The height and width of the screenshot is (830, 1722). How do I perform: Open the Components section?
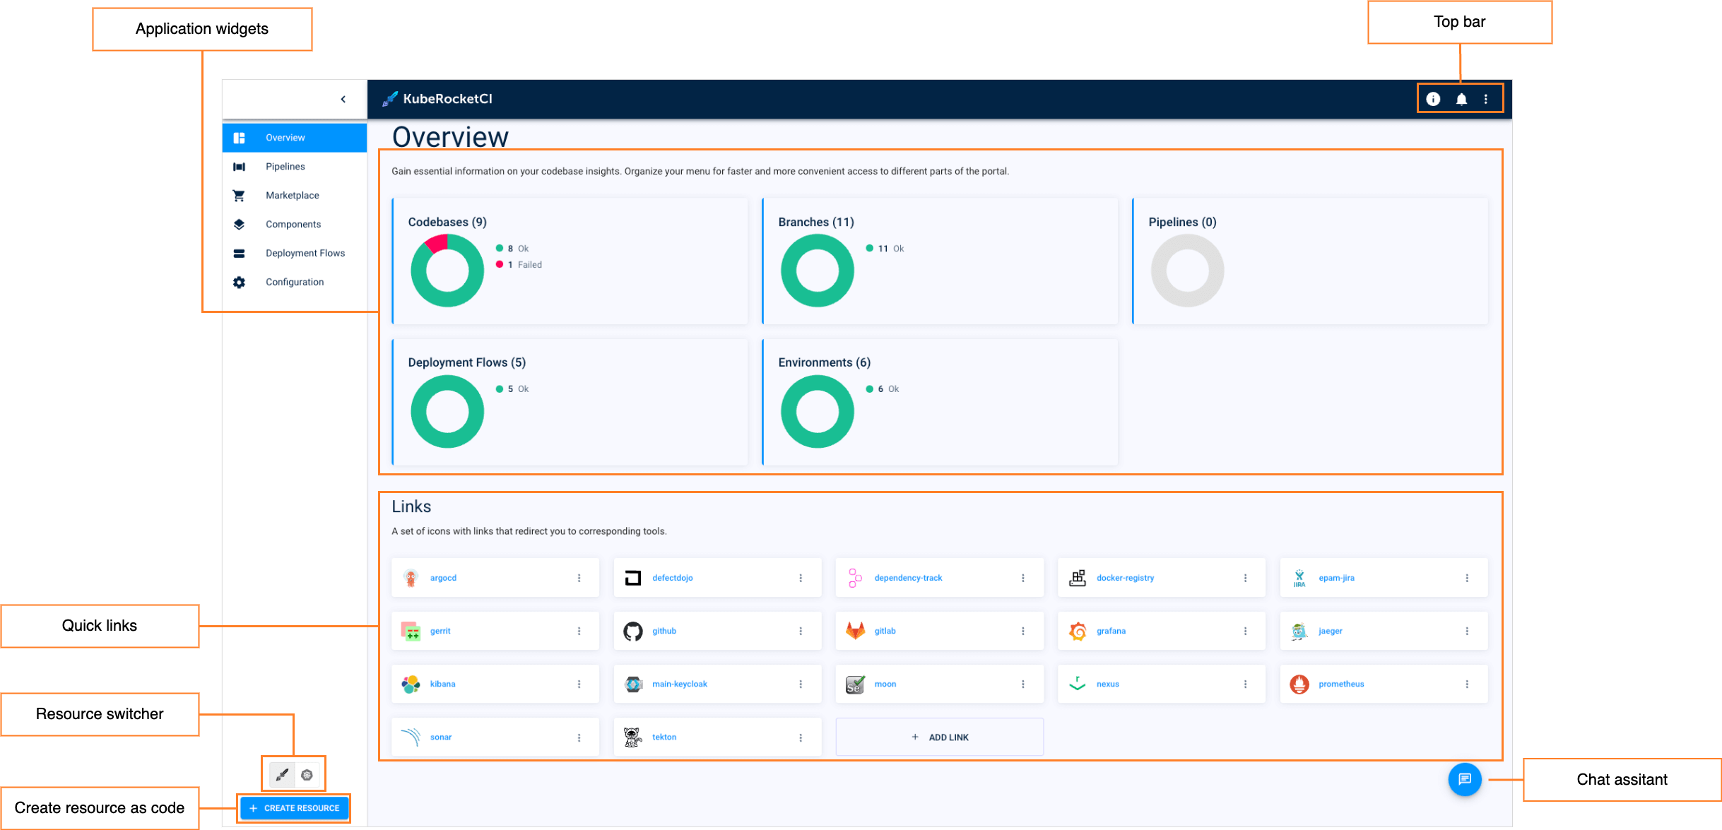[x=293, y=224]
